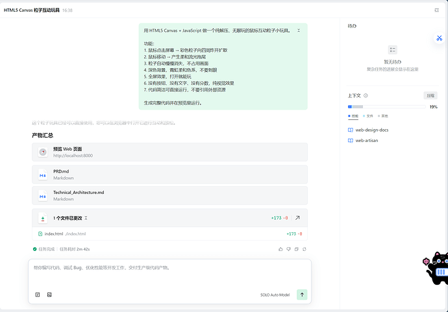Click the book icon beside web-artisan
Image resolution: width=448 pixels, height=312 pixels.
coord(351,141)
